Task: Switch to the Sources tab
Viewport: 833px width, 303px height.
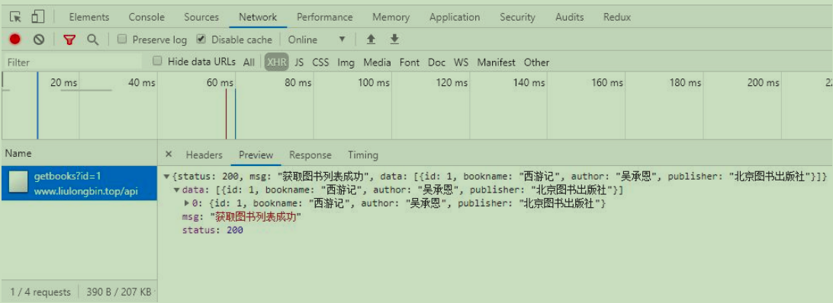Action: tap(201, 17)
